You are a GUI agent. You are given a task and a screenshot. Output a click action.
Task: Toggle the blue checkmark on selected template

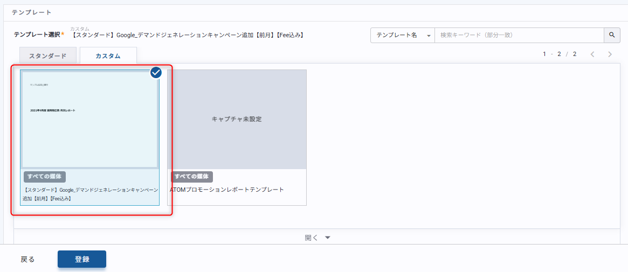point(156,72)
